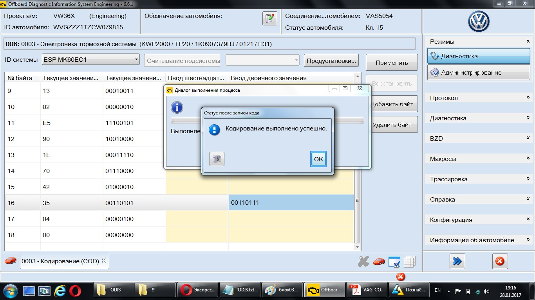
Task: Select the 0003 - Кодирование (COD) tab
Action: tap(65, 261)
